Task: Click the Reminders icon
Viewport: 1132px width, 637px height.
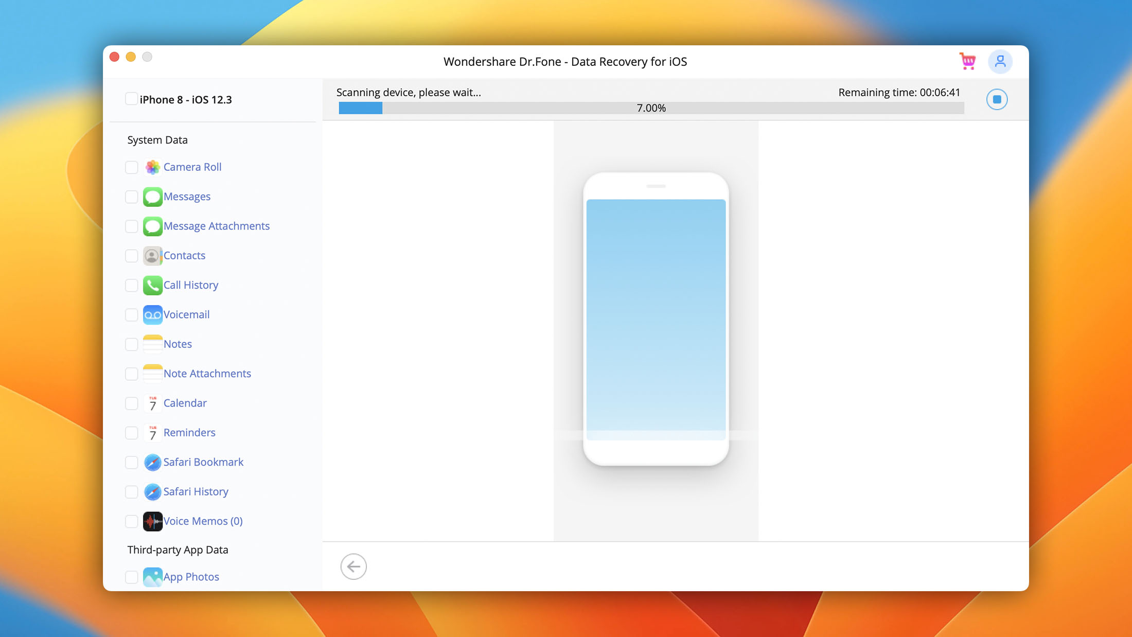Action: [x=152, y=433]
